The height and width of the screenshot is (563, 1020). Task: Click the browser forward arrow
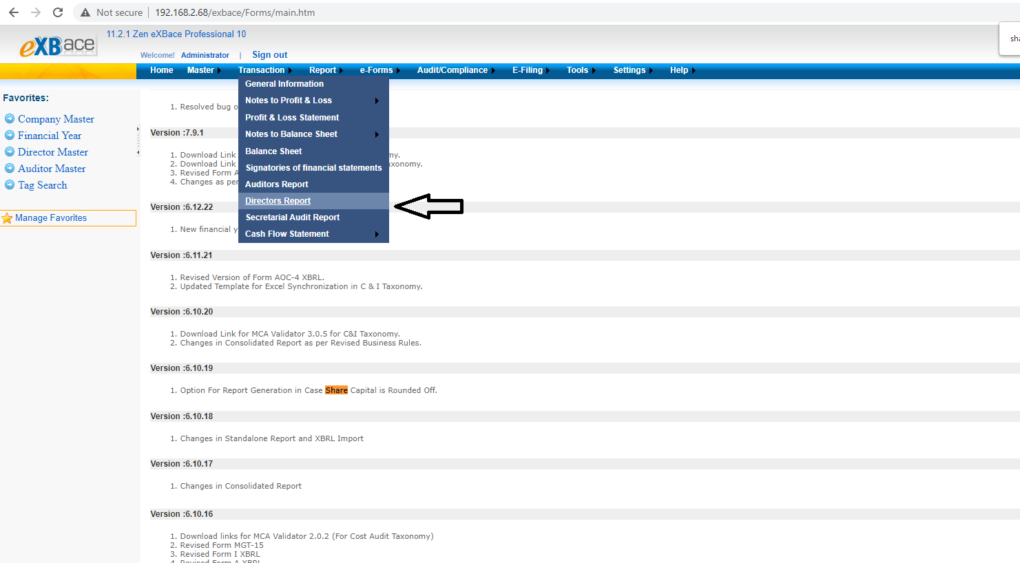(36, 12)
